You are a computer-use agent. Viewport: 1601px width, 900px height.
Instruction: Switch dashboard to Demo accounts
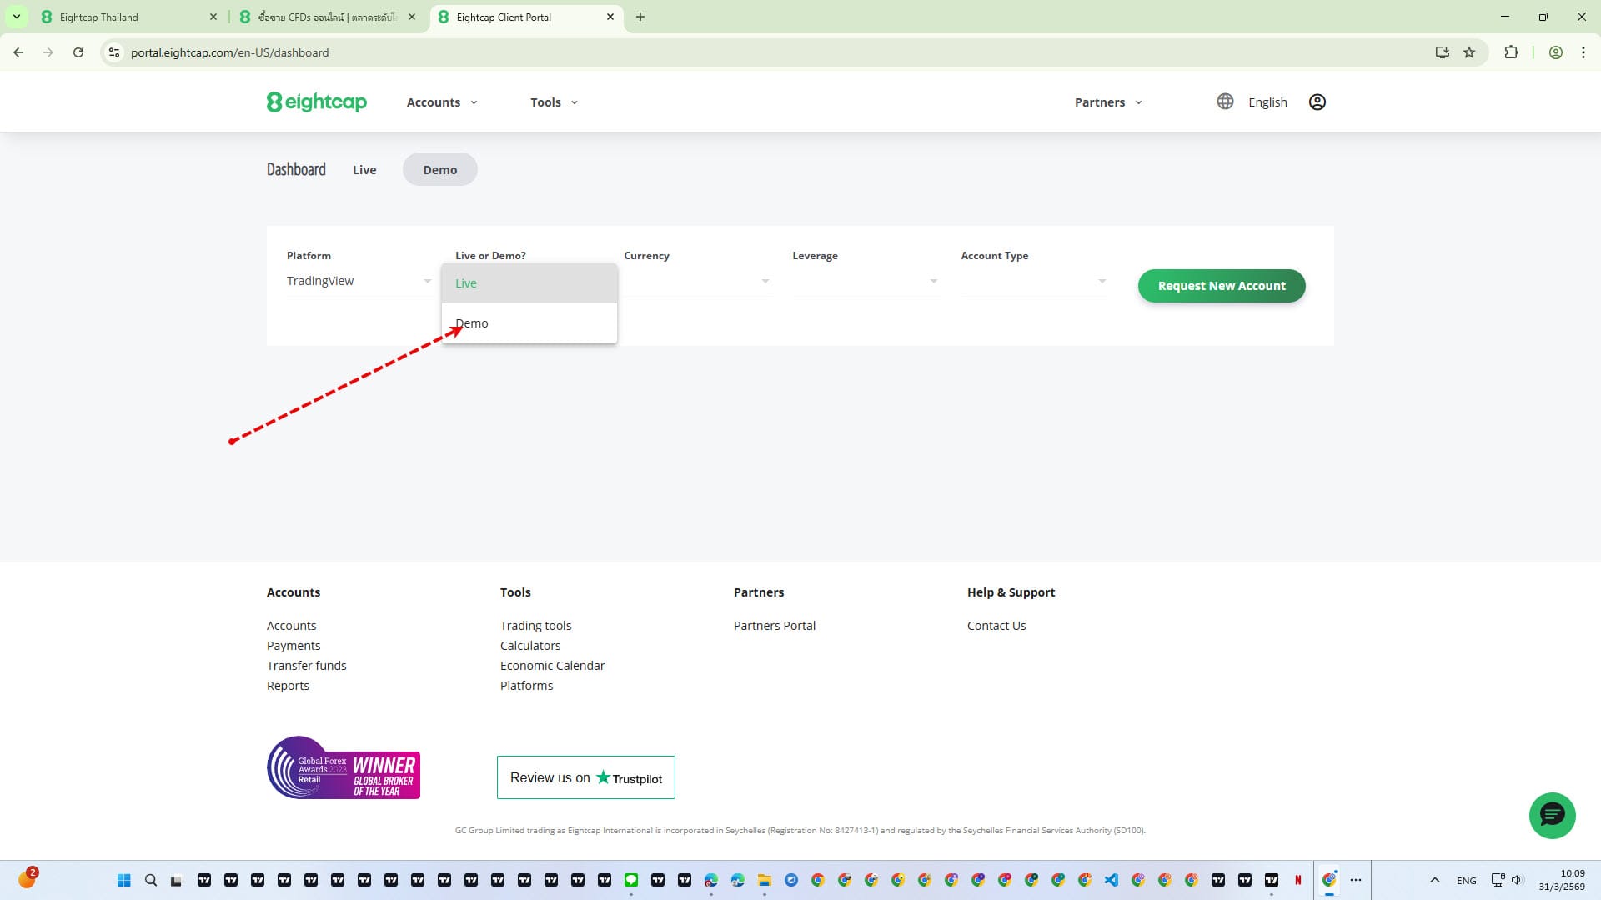point(439,170)
